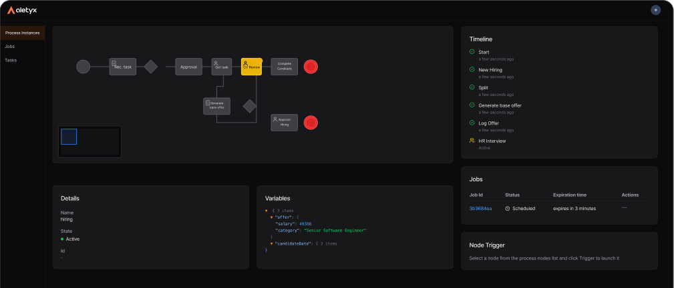Select the highlighted yellow Review node
674x288 pixels.
(x=251, y=67)
